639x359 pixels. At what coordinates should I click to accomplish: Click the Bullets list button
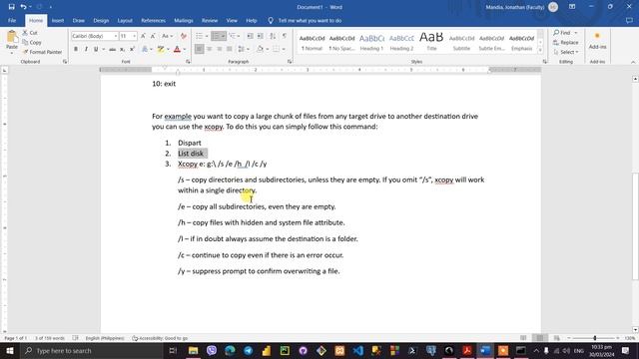click(199, 36)
